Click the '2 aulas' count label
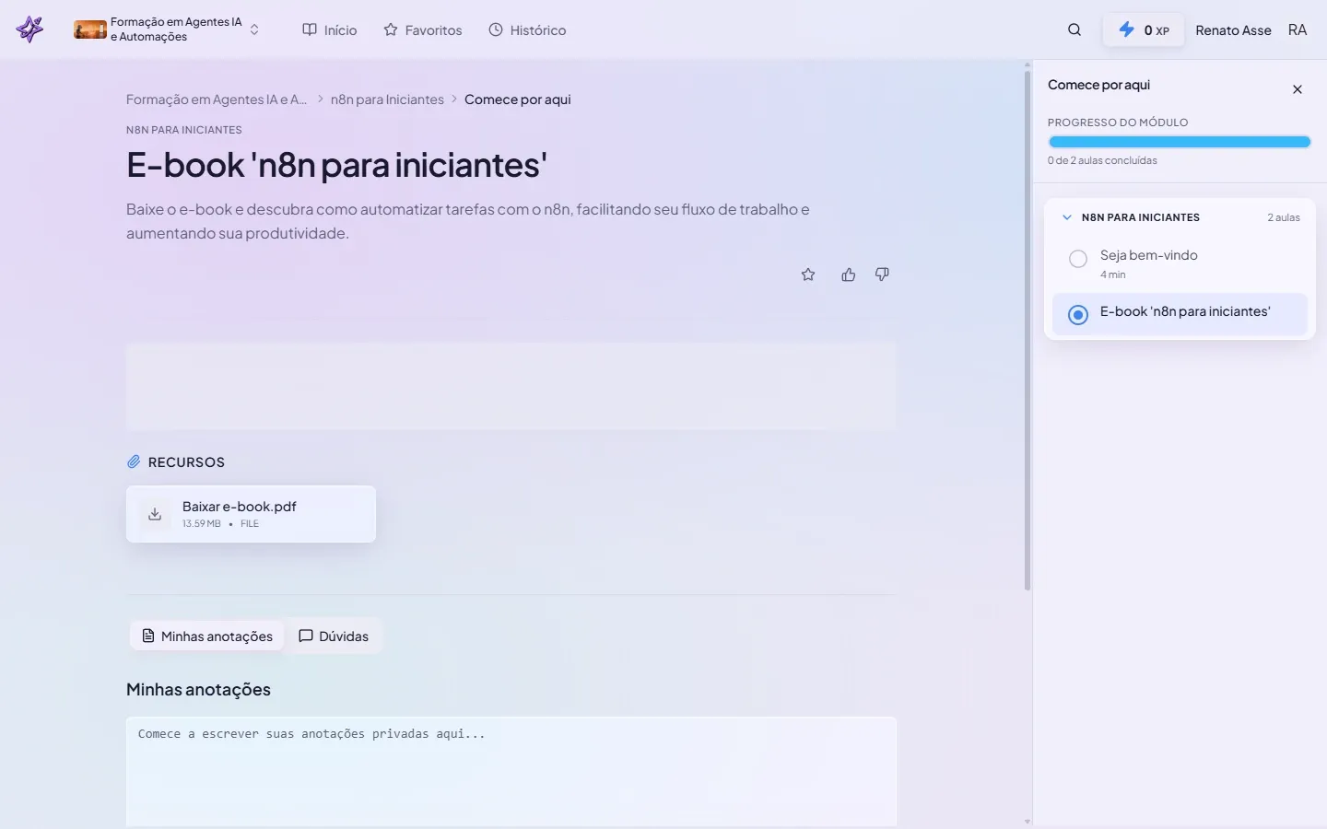The width and height of the screenshot is (1327, 829). (1284, 217)
